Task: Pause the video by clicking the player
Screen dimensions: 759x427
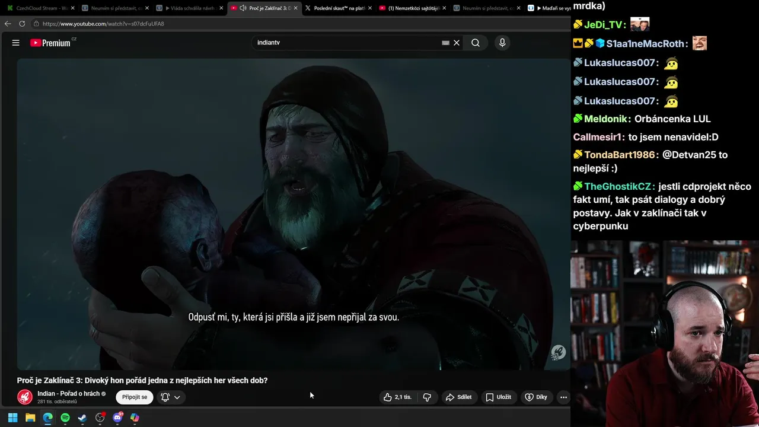Action: click(294, 213)
